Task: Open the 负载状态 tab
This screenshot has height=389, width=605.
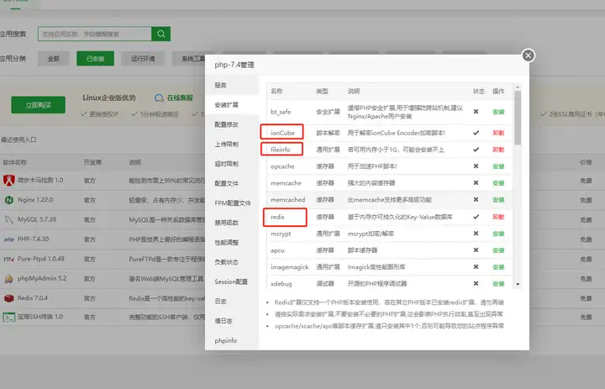Action: point(232,262)
